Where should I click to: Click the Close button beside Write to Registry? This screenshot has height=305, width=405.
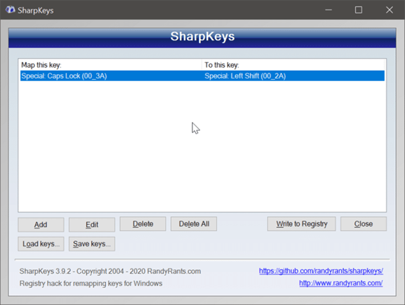point(363,224)
